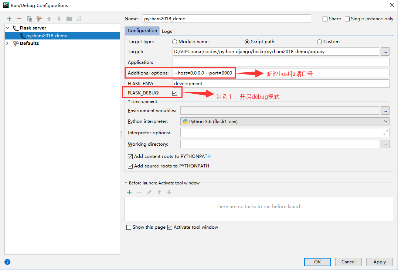Remove the before-launch task
The height and width of the screenshot is (270, 398).
click(x=139, y=192)
